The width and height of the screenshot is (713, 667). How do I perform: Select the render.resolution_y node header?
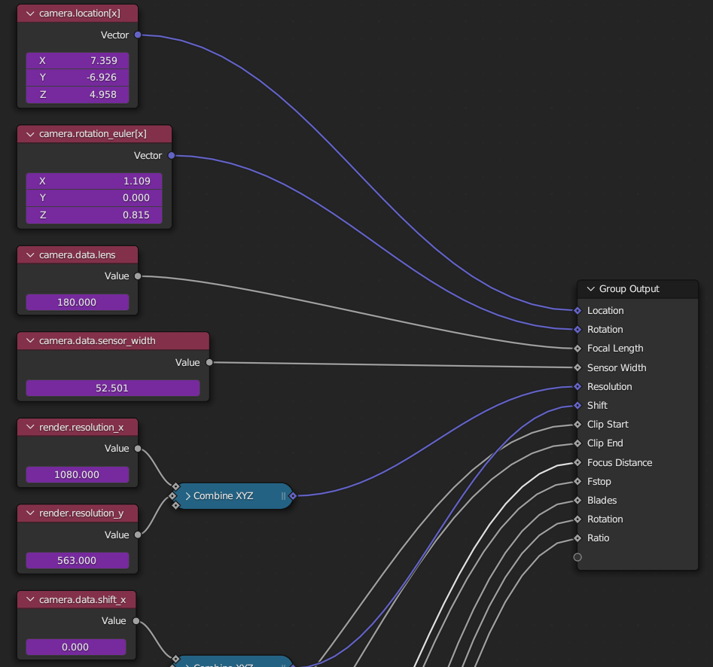(78, 513)
